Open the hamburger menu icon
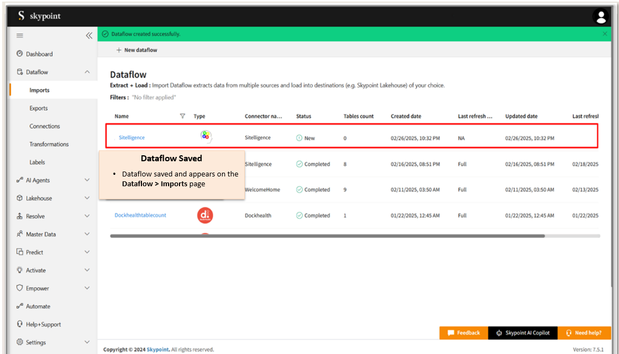Screen dimensions: 619x354 pos(20,36)
